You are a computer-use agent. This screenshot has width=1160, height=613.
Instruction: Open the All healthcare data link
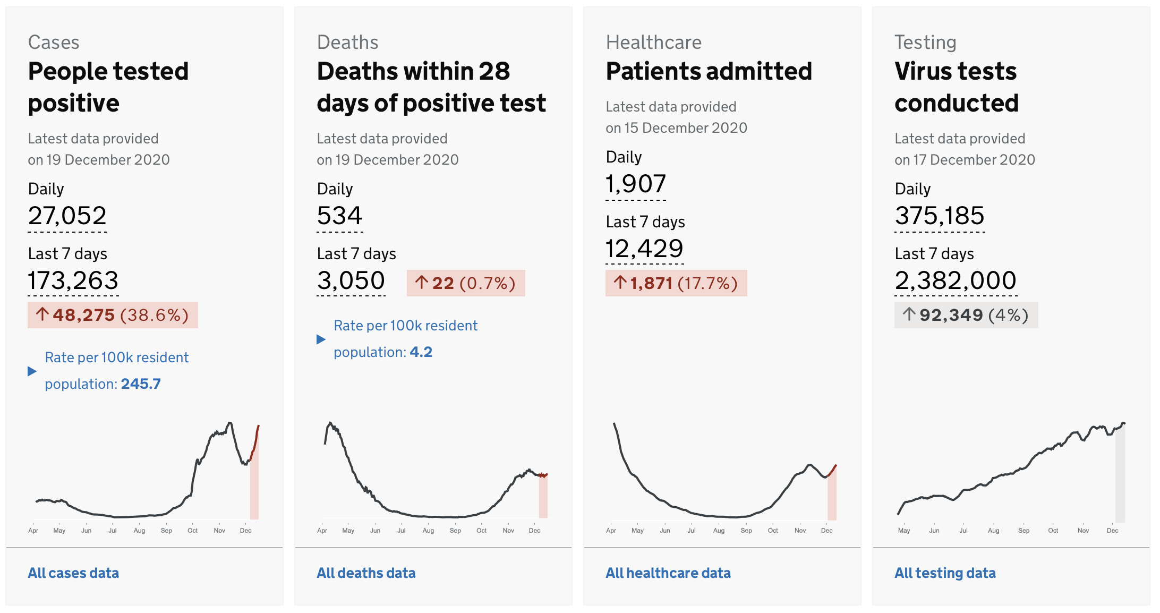click(668, 573)
